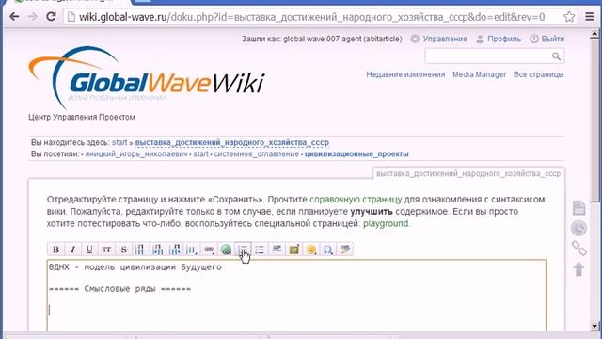The image size is (602, 339).
Task: Bookmark page with star icon
Action: (569, 17)
